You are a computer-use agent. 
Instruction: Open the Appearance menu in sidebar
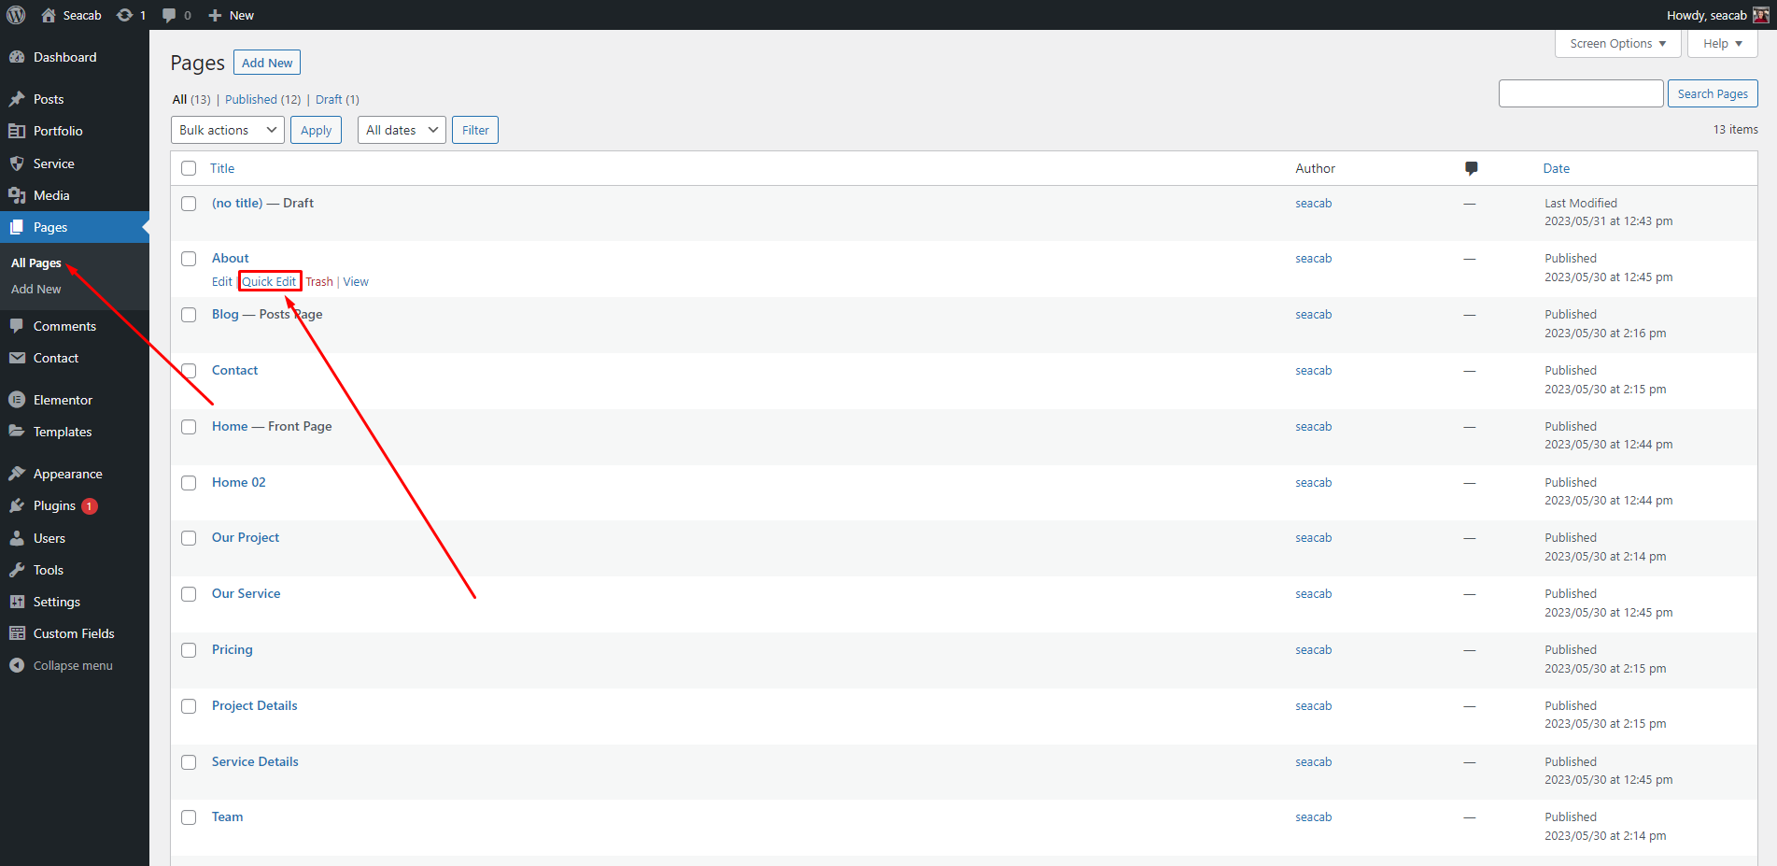coord(67,474)
